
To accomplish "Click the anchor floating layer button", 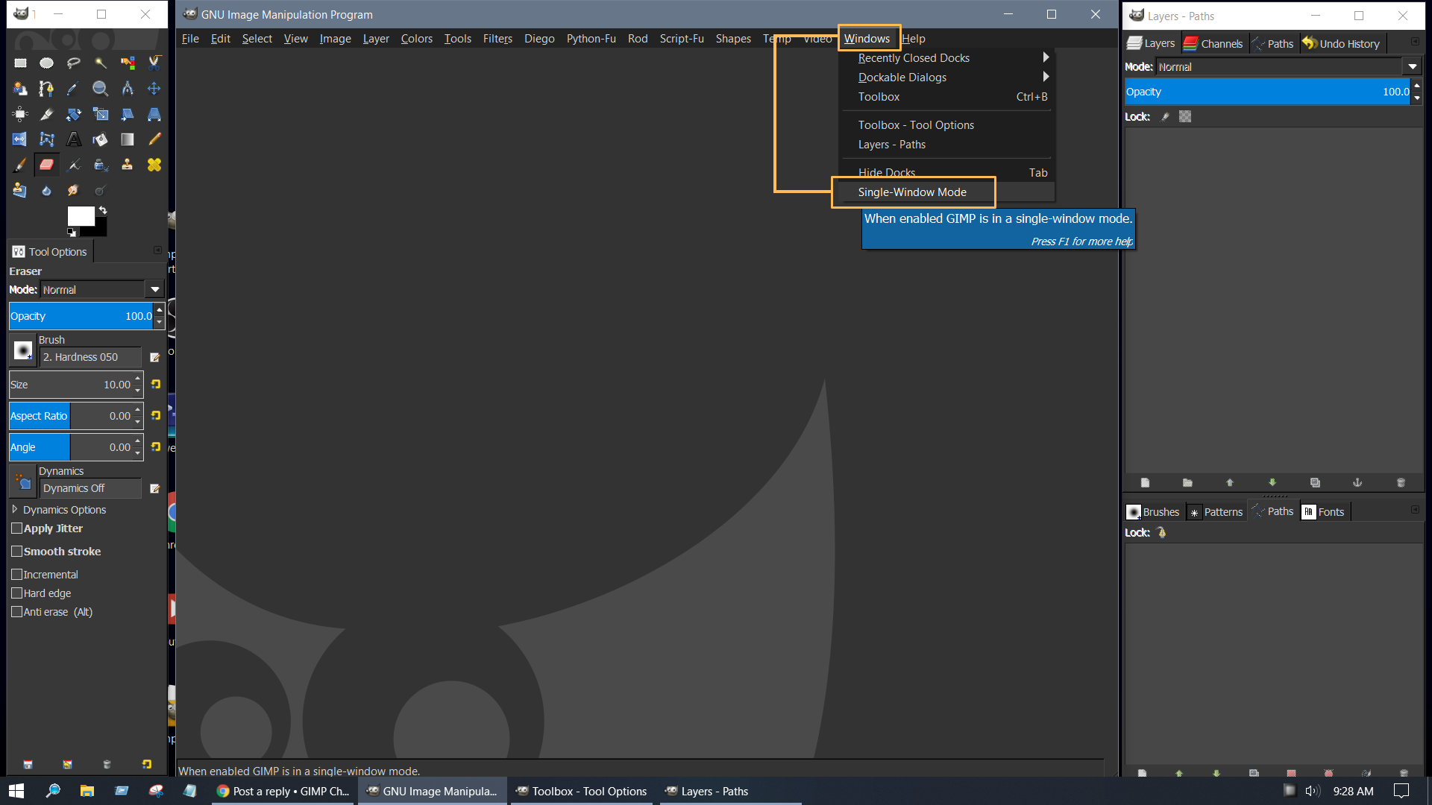I will pyautogui.click(x=1357, y=483).
